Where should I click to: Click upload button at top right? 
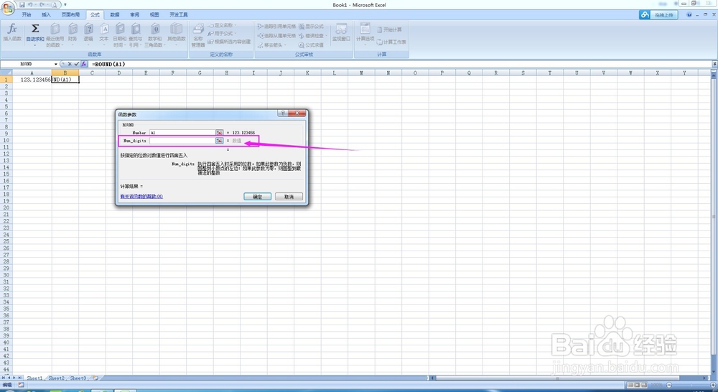(x=658, y=14)
